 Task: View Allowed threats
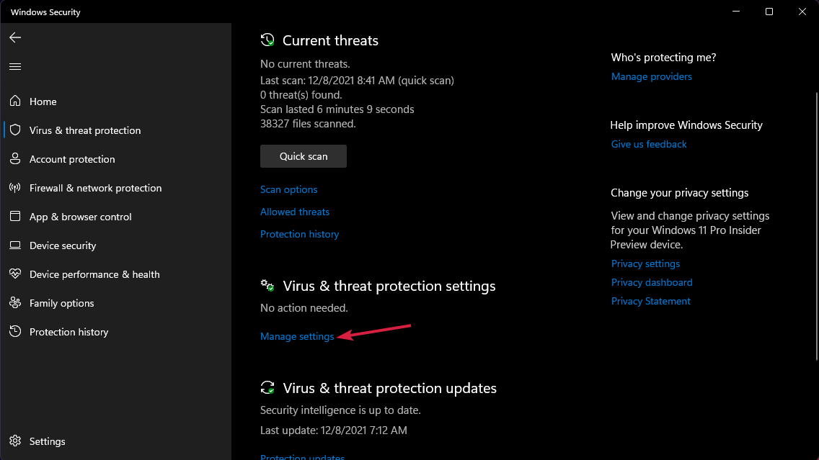pos(295,212)
